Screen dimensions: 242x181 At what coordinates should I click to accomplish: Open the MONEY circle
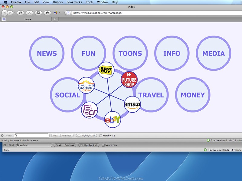193,95
